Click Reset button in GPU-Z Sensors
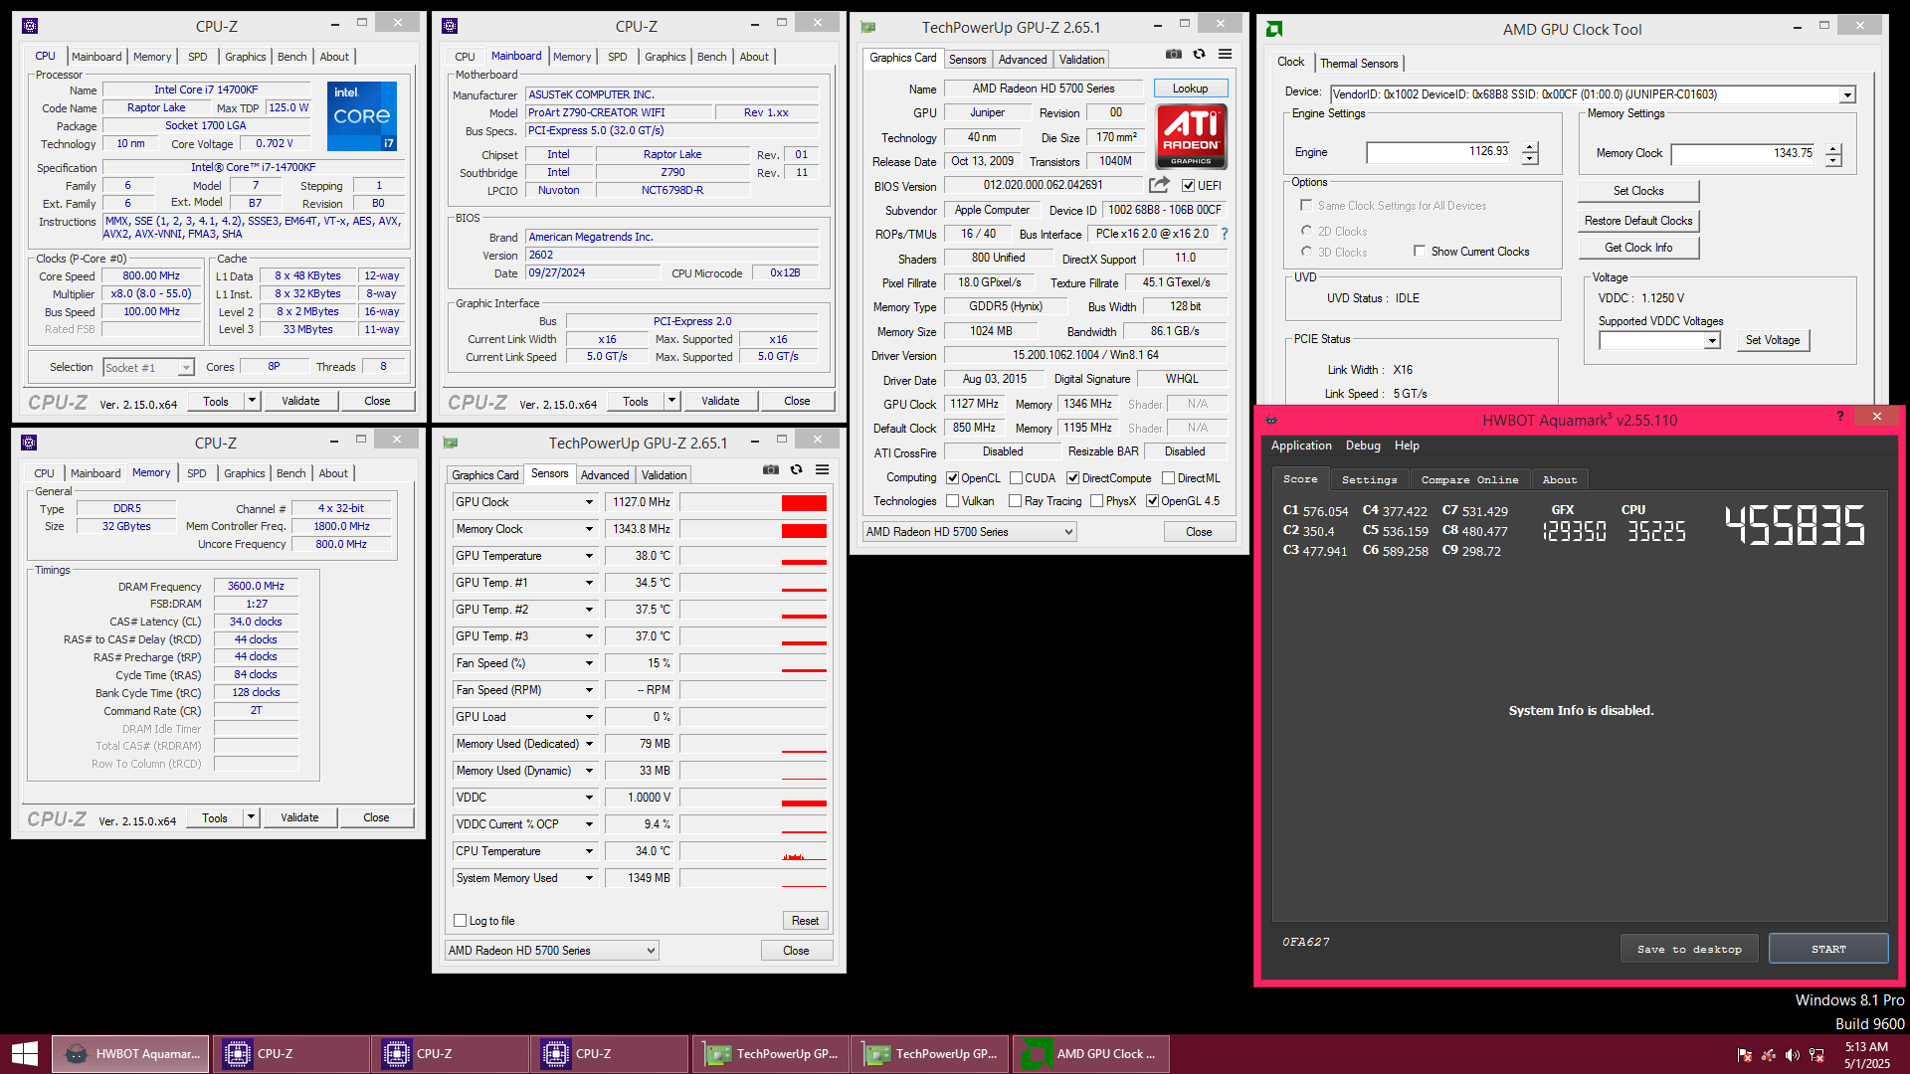 click(805, 921)
